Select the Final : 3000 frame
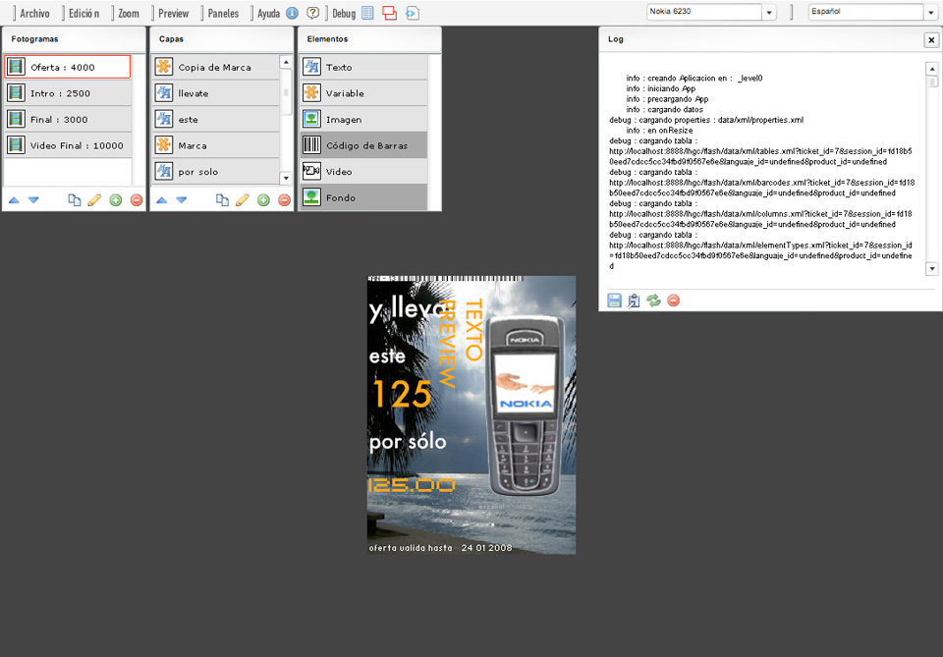 (x=68, y=119)
